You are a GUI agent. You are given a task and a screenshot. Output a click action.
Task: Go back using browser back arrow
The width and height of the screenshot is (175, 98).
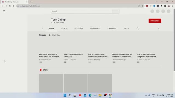tap(2, 6)
